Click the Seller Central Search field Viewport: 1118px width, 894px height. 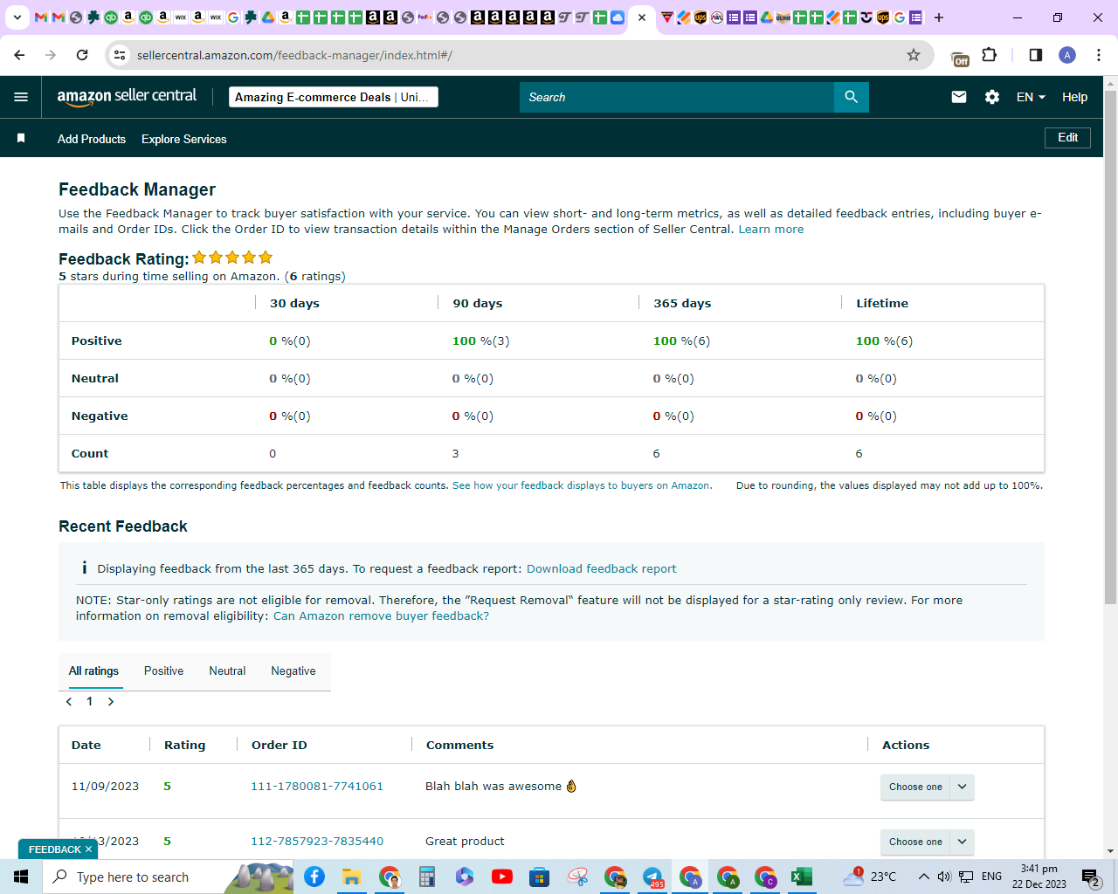[x=677, y=97]
